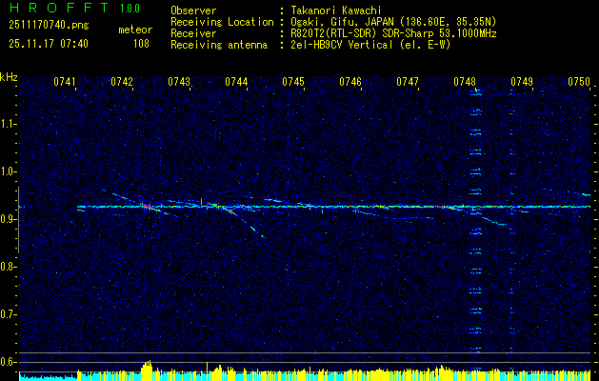Click the meteor count value 108
599x381 pixels.
pos(141,44)
